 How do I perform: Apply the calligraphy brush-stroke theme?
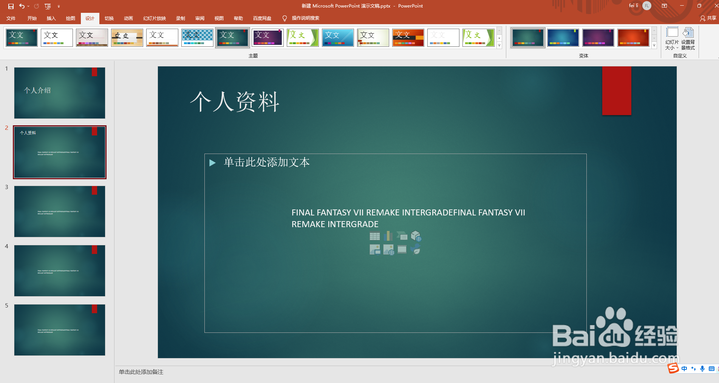pyautogui.click(x=127, y=38)
